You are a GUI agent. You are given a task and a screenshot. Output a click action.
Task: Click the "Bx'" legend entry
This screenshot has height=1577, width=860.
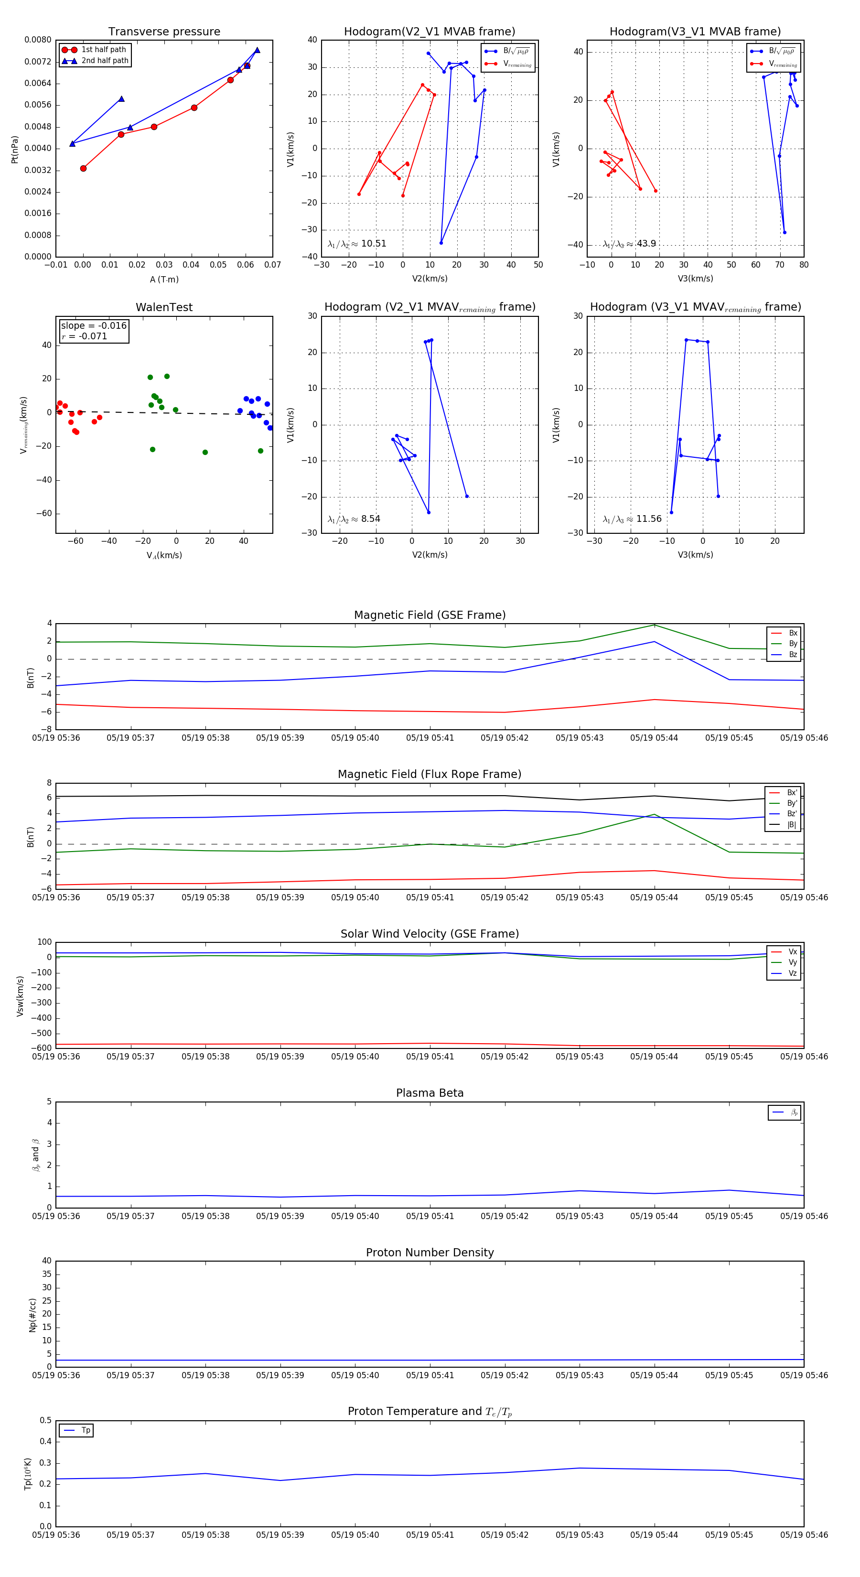tap(784, 793)
